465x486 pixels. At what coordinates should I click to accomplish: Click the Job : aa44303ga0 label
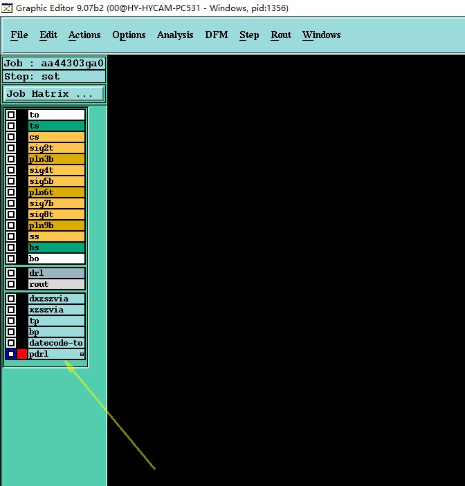point(54,63)
